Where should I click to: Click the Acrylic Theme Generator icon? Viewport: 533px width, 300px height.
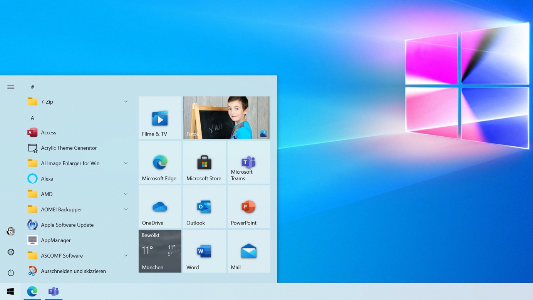[x=32, y=148]
